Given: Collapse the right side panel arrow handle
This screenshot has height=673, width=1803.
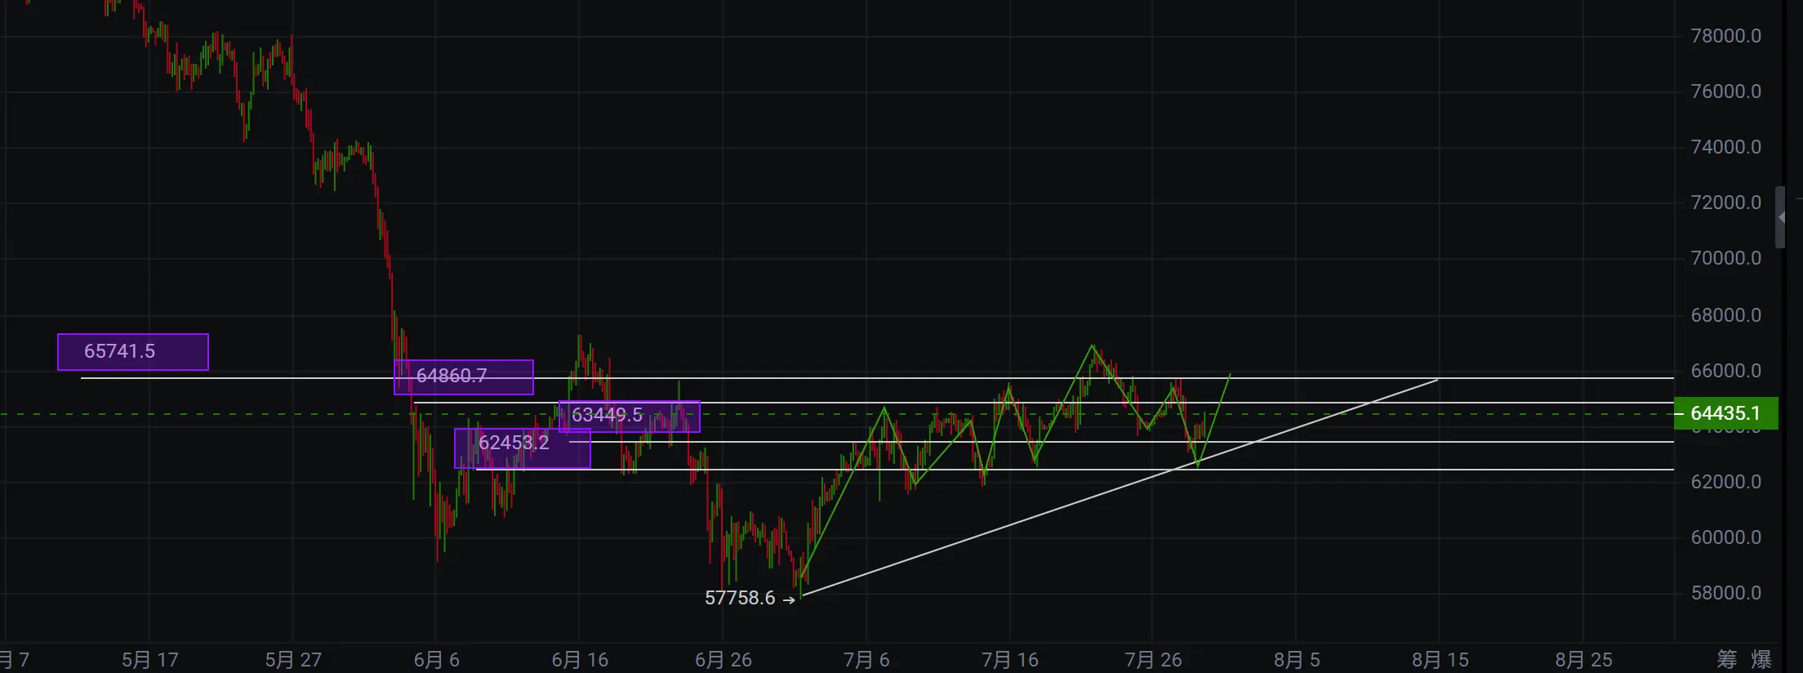Looking at the screenshot, I should click(1781, 217).
